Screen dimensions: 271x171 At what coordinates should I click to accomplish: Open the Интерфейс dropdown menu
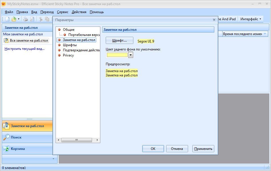click(x=251, y=19)
